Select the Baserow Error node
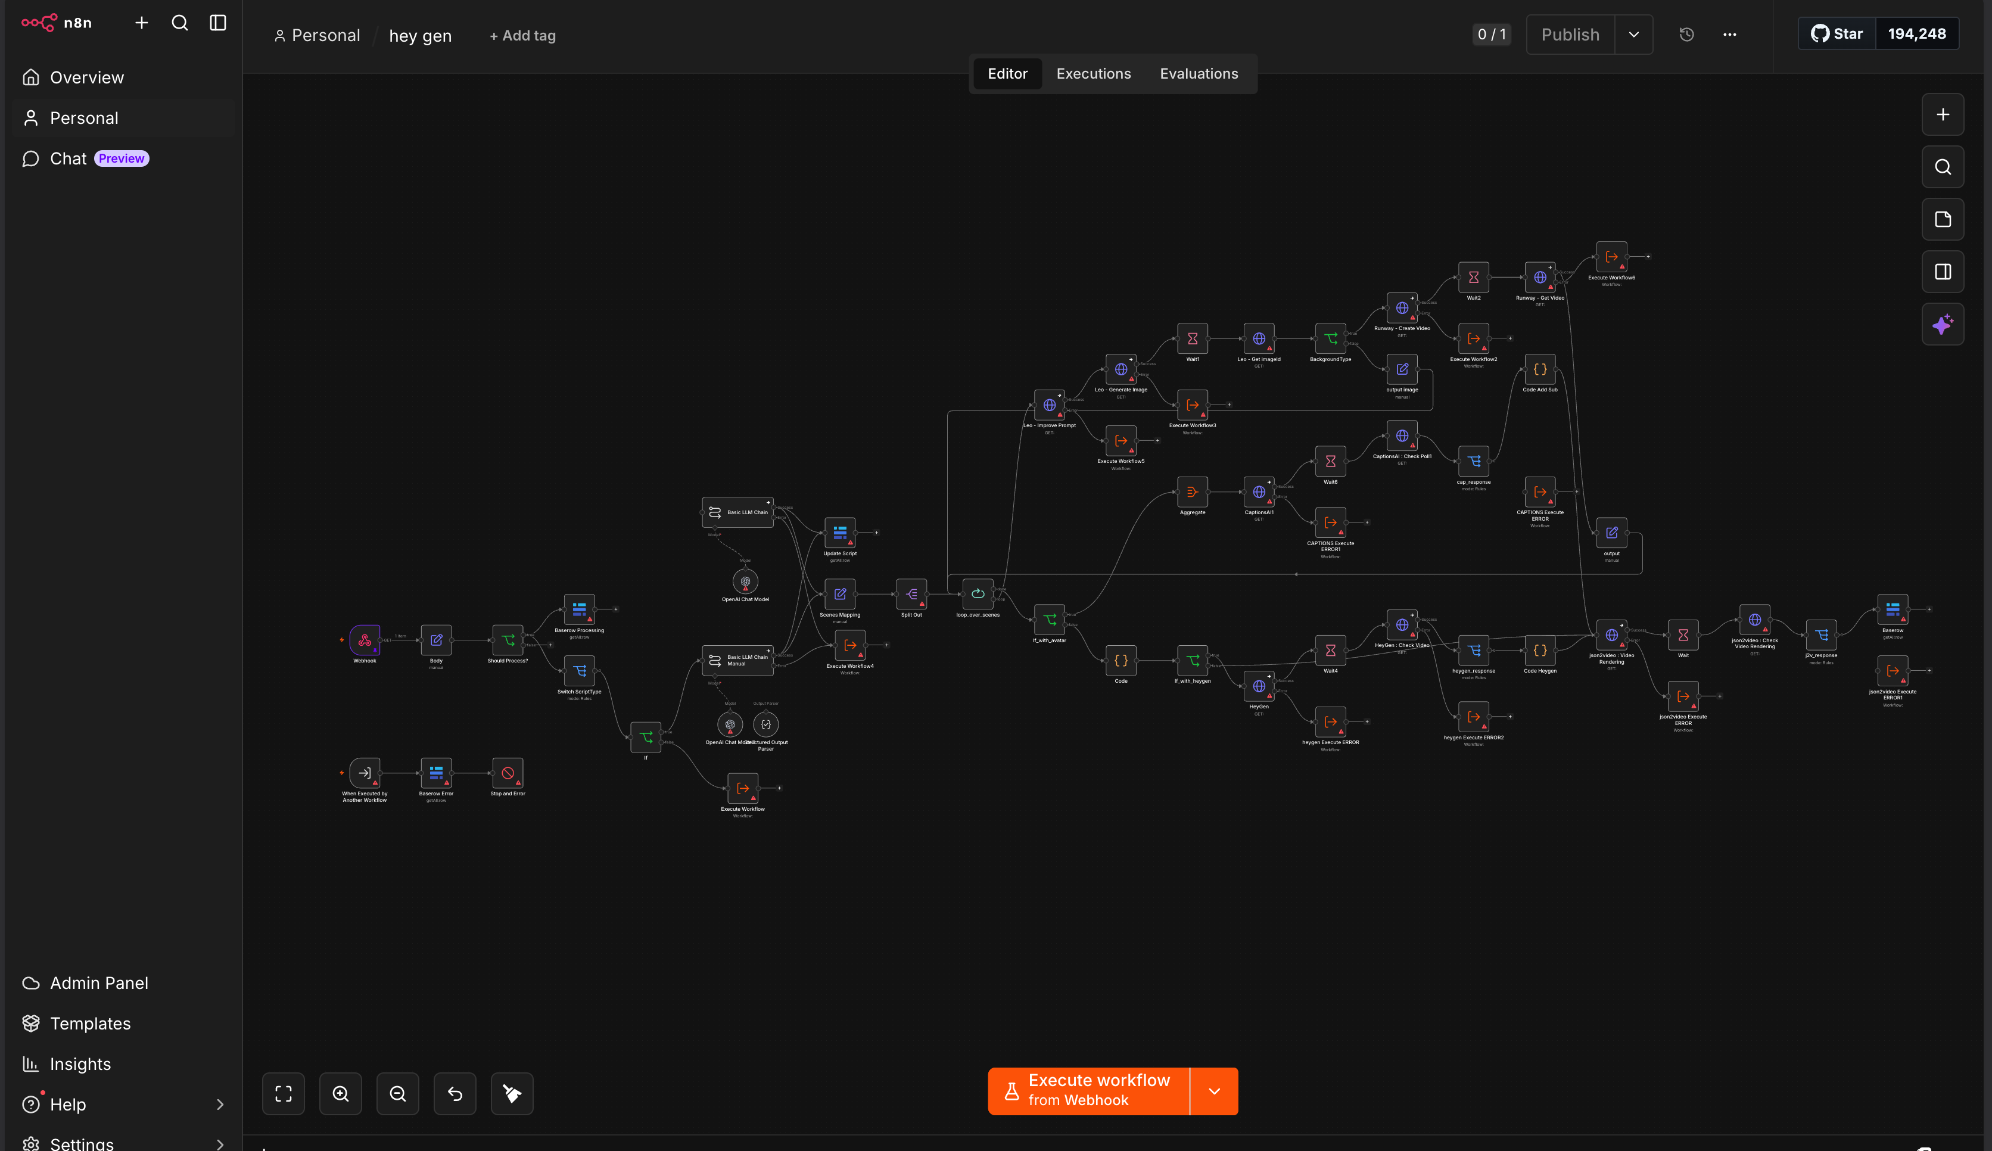The image size is (1992, 1151). click(x=436, y=773)
